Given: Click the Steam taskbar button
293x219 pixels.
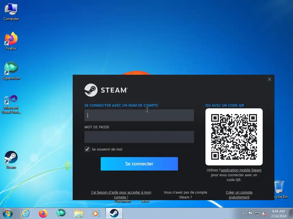Looking at the screenshot, I should (x=114, y=213).
